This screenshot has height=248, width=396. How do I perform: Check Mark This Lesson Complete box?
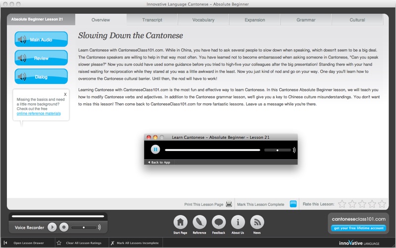tap(293, 204)
